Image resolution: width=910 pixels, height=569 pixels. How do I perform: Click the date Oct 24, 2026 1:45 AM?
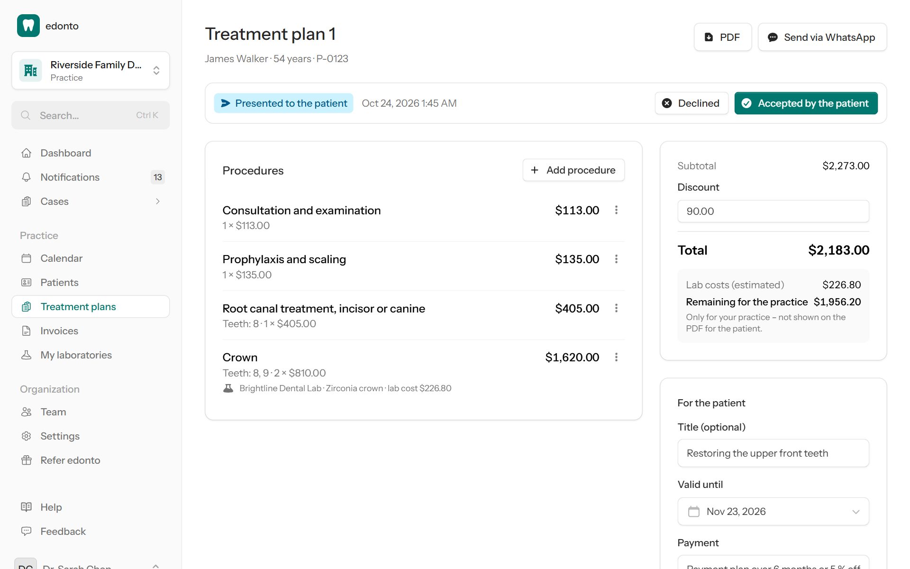[x=409, y=103]
